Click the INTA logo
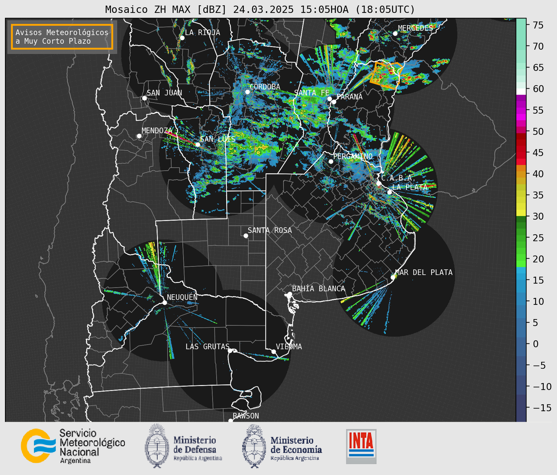This screenshot has height=475, width=557. click(361, 447)
